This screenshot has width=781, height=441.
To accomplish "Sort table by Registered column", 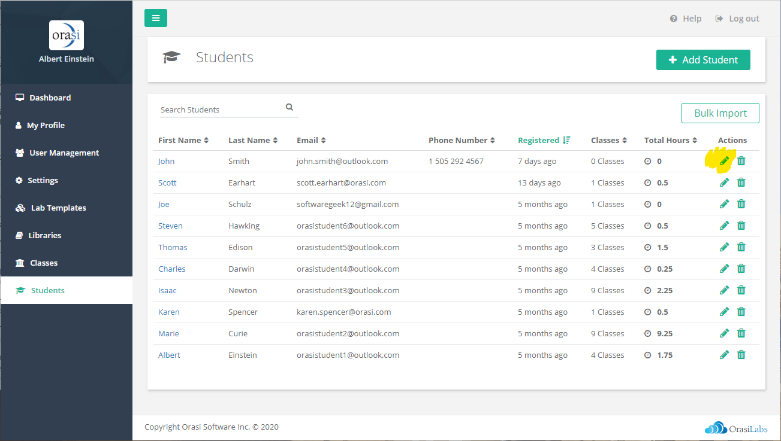I will pos(544,140).
